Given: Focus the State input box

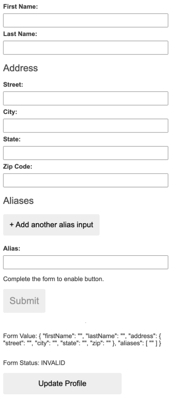Looking at the screenshot, I should point(85,153).
